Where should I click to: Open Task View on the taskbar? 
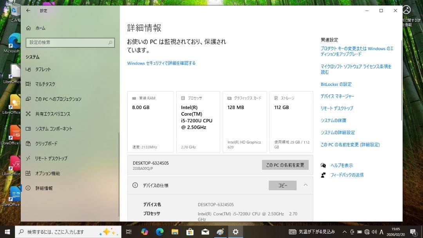pos(129,232)
